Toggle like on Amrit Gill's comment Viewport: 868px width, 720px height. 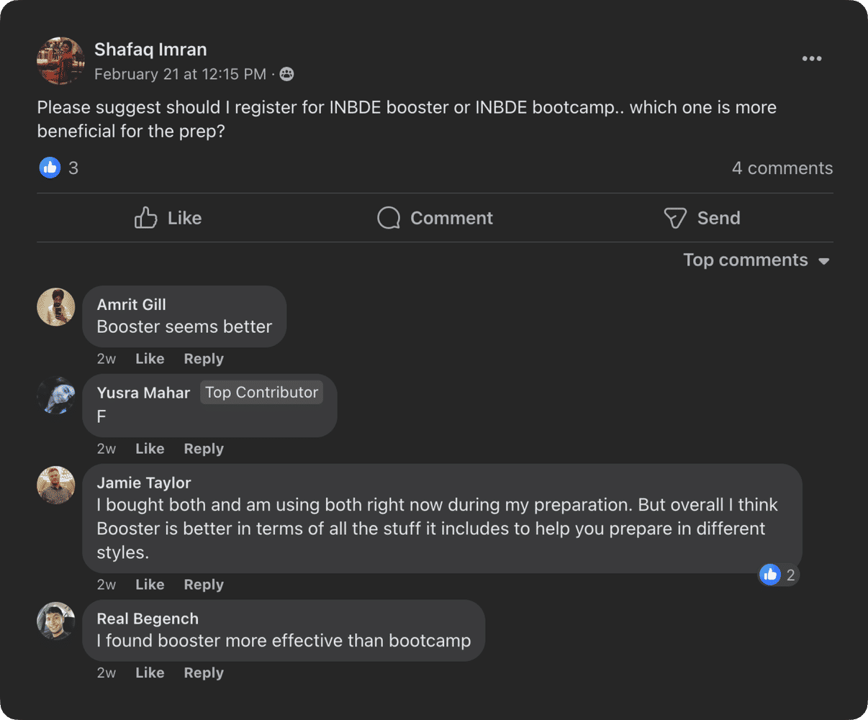tap(149, 358)
